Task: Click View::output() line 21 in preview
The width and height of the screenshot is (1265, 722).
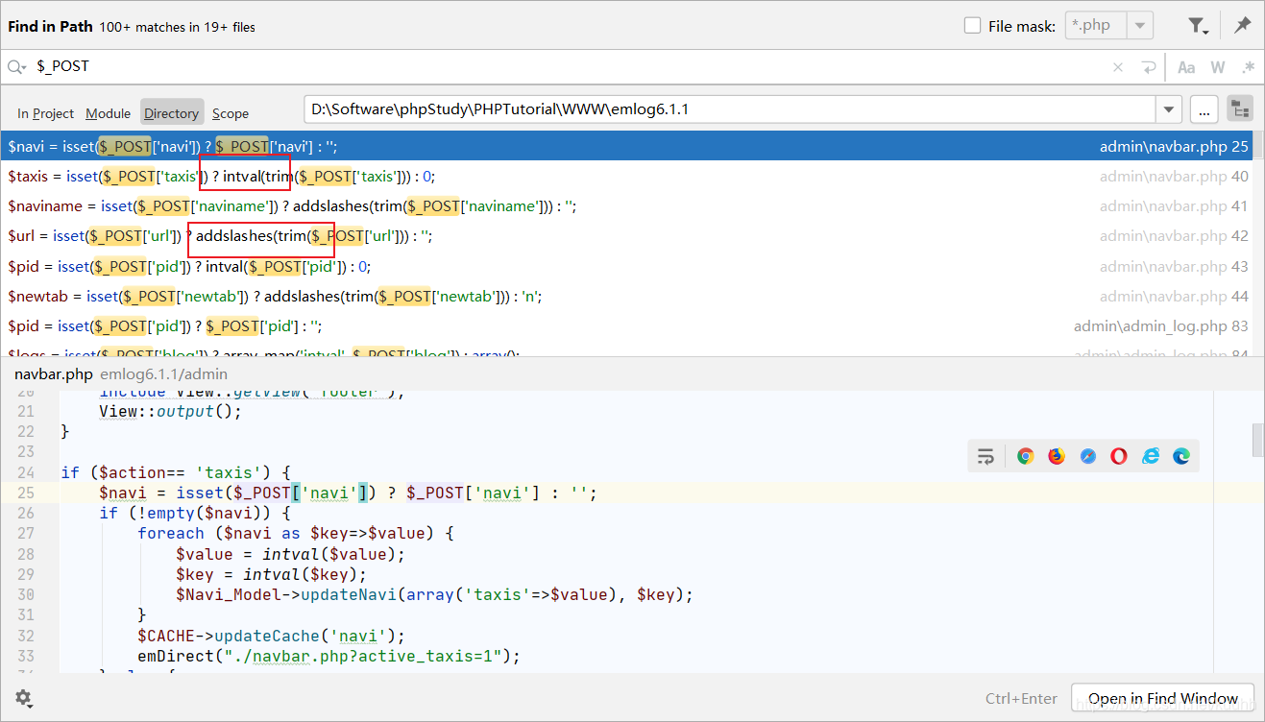Action: coord(170,411)
